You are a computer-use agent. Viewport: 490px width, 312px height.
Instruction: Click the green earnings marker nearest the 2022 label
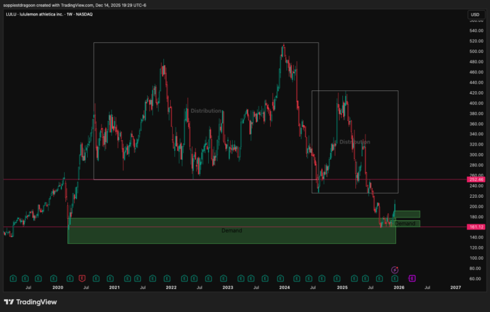(167, 278)
